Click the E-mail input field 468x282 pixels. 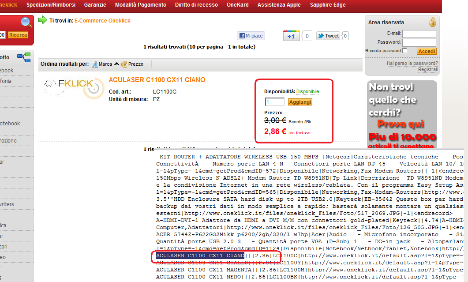(419, 34)
